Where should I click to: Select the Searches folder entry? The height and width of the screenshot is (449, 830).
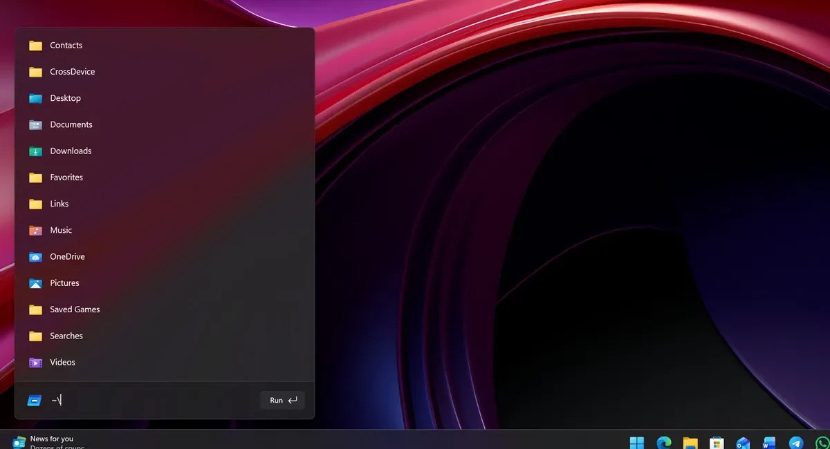click(x=165, y=336)
